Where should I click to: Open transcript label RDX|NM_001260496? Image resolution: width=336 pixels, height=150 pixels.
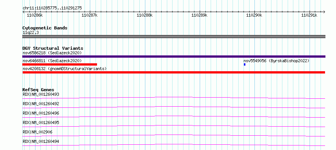41,113
